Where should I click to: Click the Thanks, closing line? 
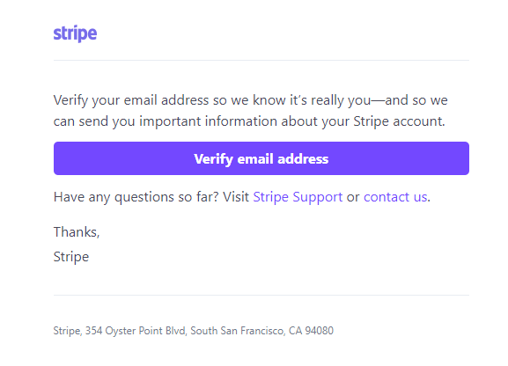pos(77,232)
